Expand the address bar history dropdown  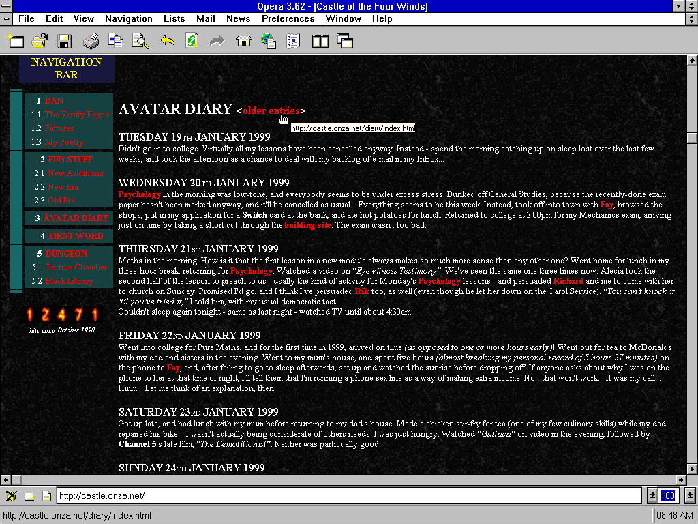pyautogui.click(x=652, y=495)
